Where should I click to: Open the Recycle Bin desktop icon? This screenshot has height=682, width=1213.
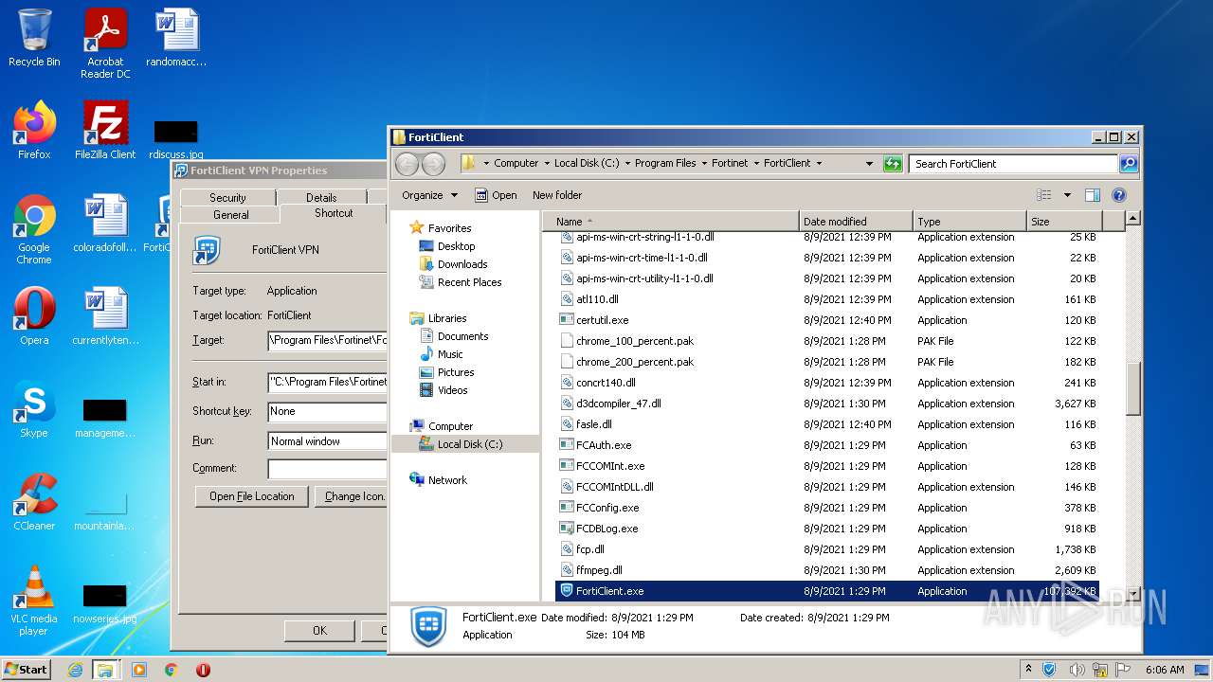pos(34,38)
